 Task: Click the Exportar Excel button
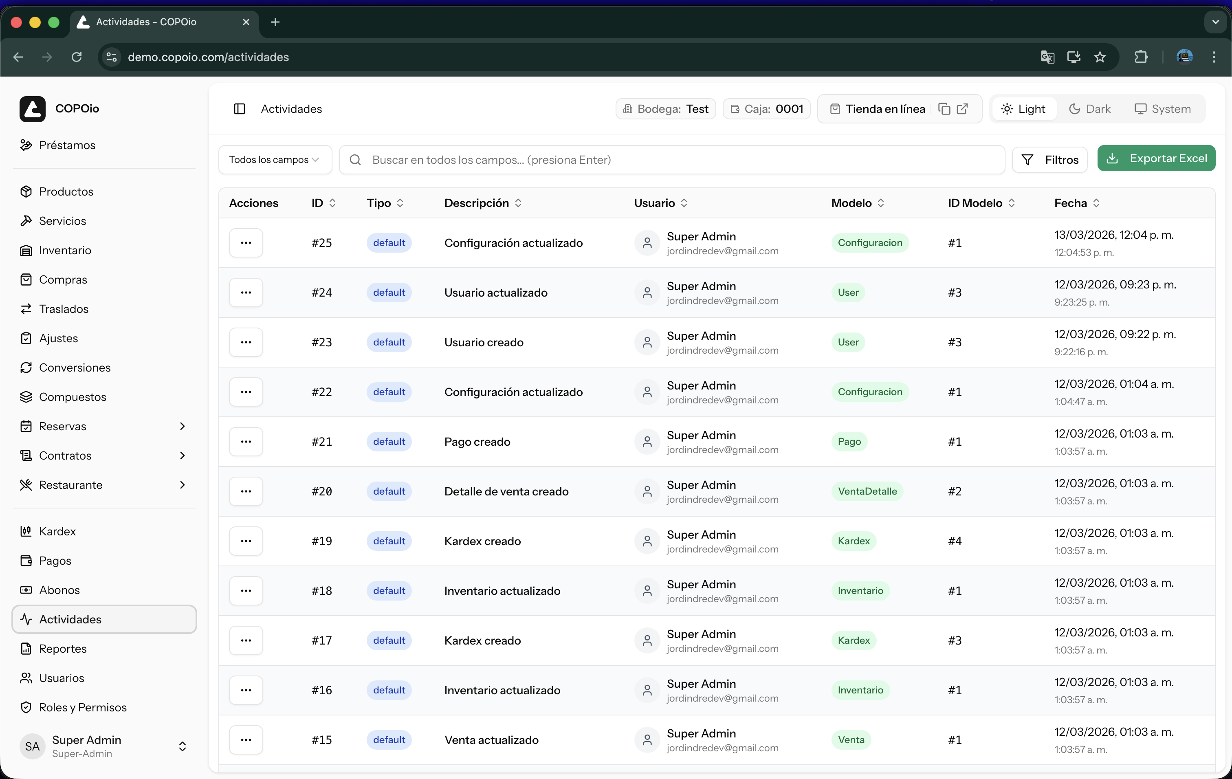point(1156,158)
